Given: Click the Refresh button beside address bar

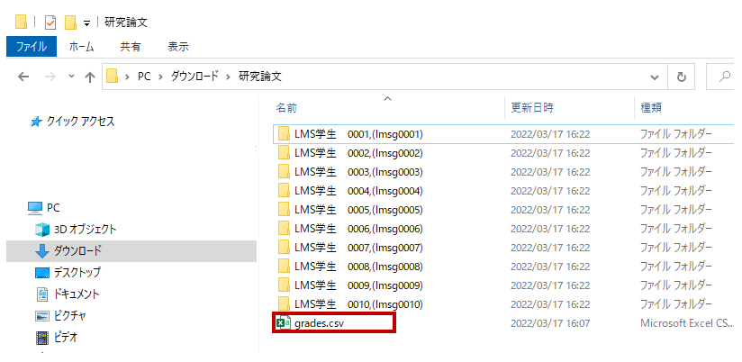Looking at the screenshot, I should 681,77.
